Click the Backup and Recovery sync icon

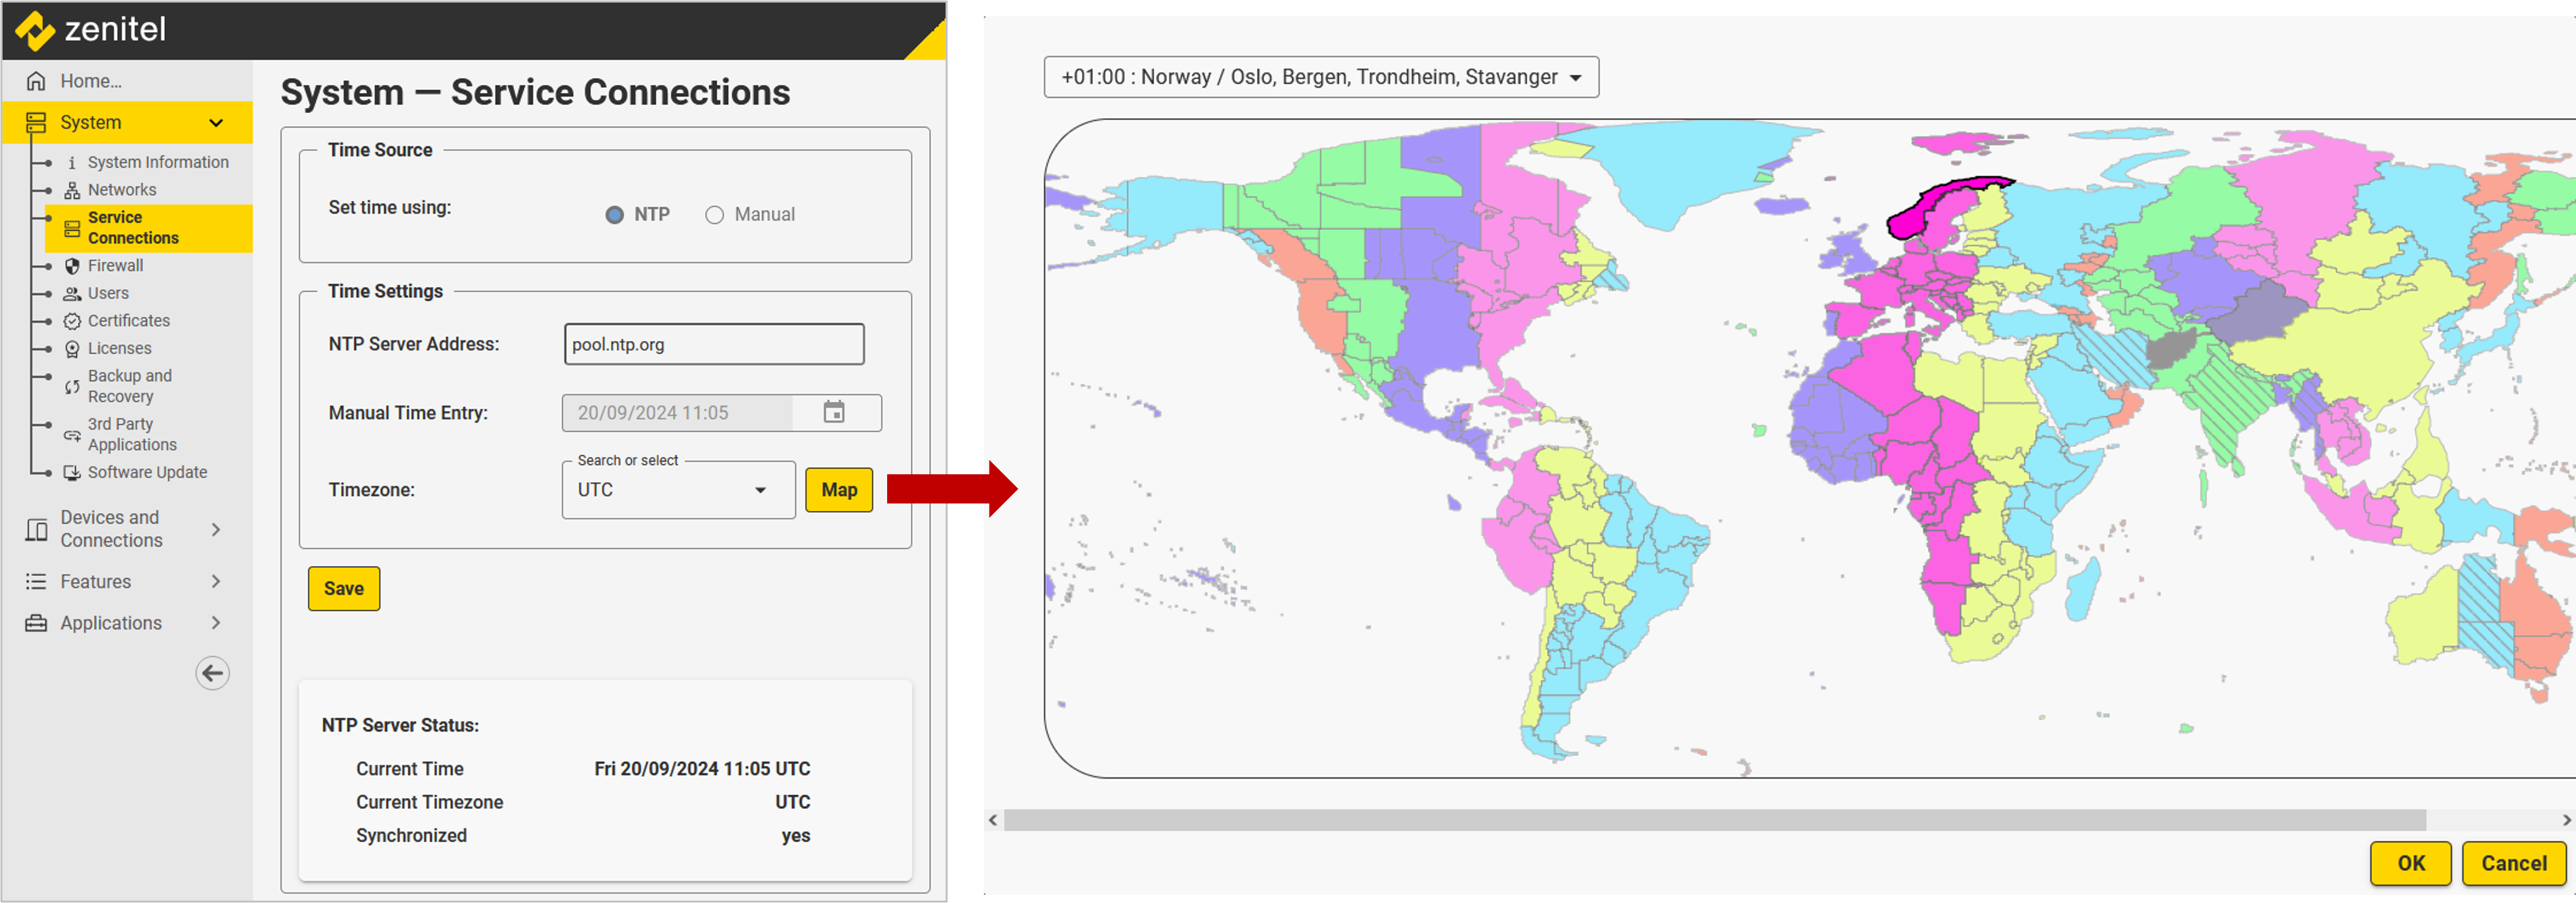(x=72, y=387)
